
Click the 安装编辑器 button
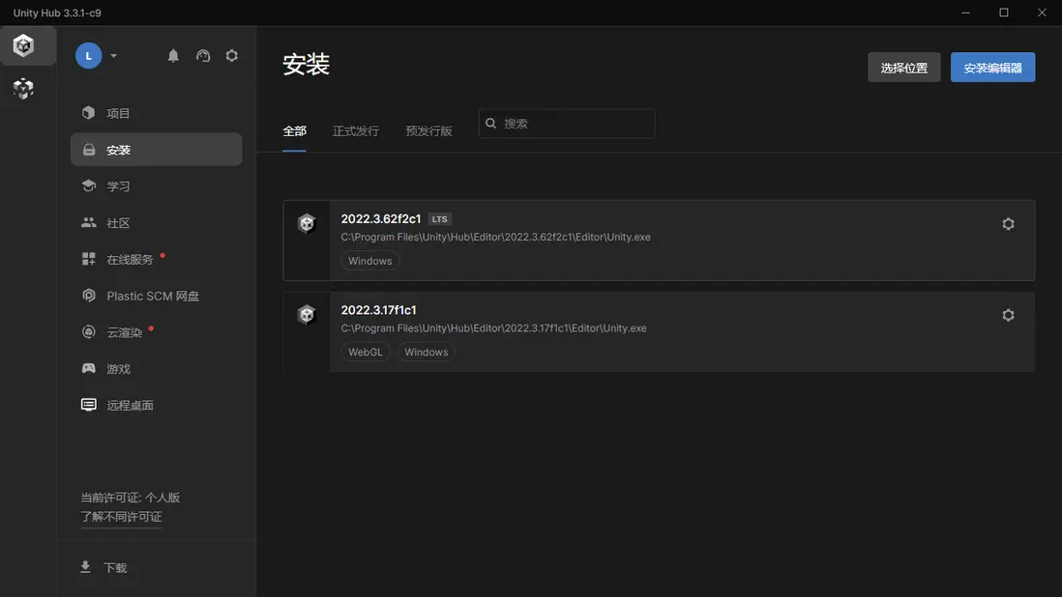coord(993,67)
